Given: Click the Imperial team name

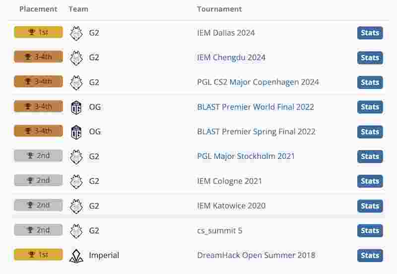Looking at the screenshot, I should (104, 255).
